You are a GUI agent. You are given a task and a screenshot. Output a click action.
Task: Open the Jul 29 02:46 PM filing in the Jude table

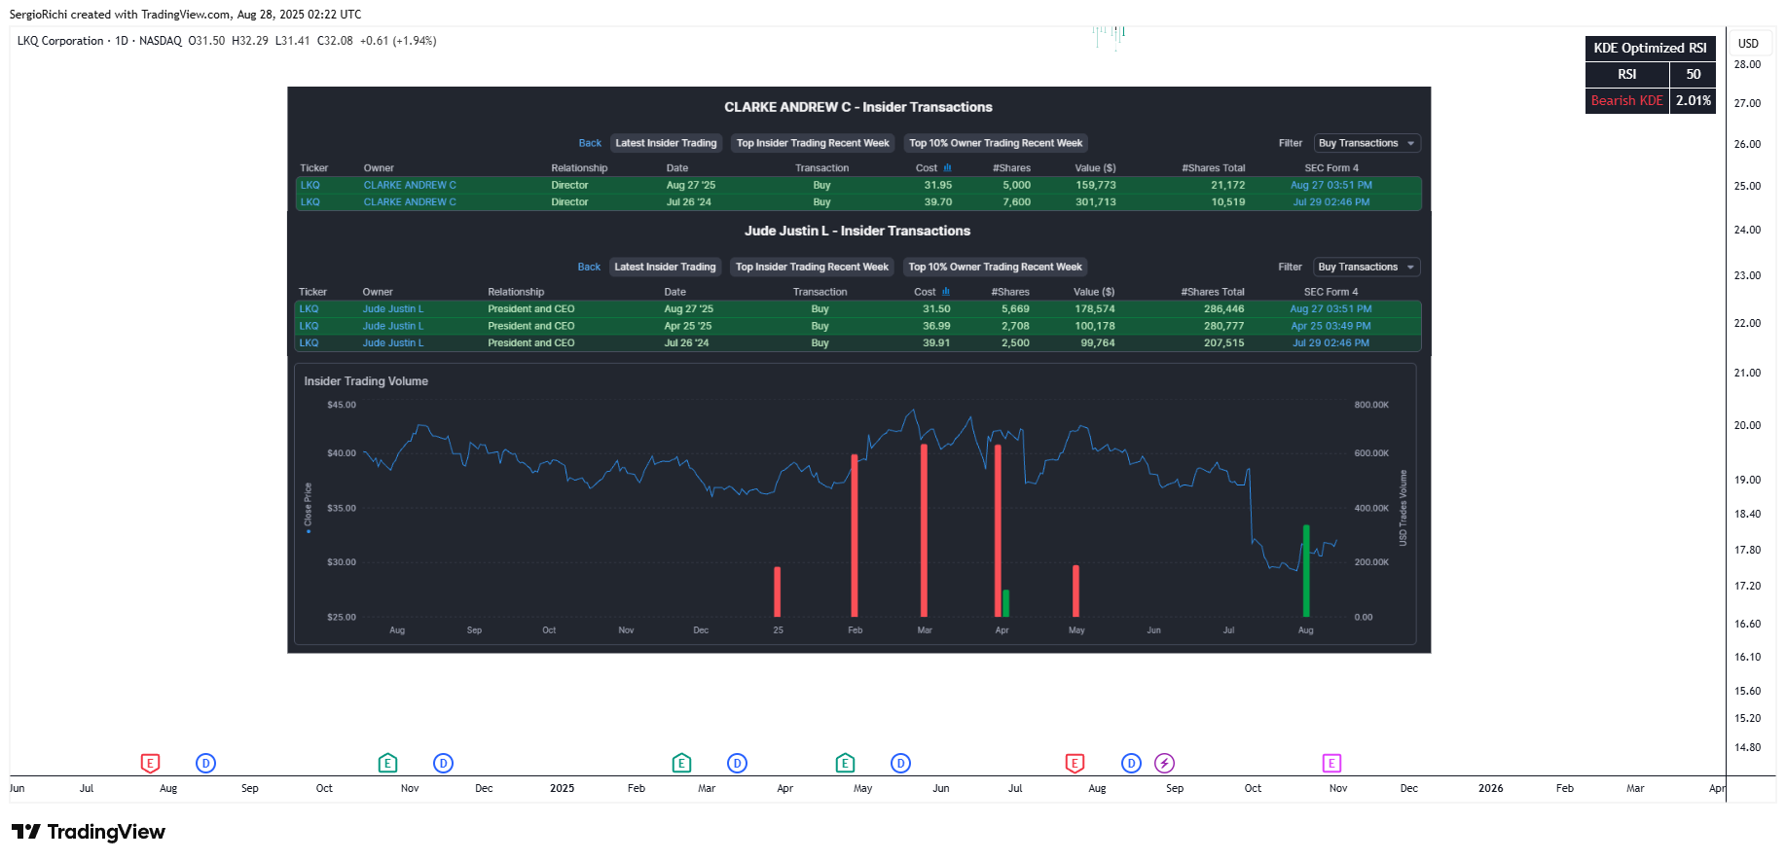[1330, 343]
